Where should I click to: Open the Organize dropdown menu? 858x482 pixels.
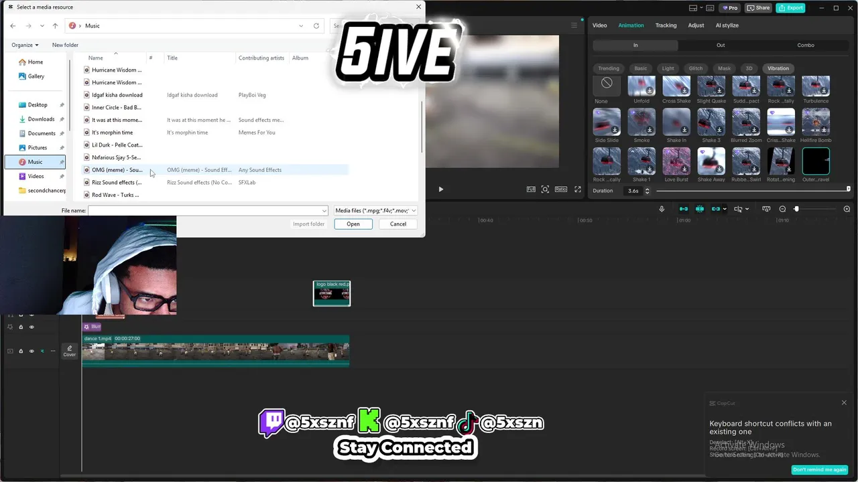point(25,45)
